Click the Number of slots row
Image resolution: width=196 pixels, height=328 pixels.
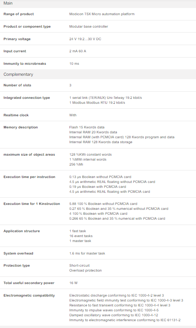(98, 85)
